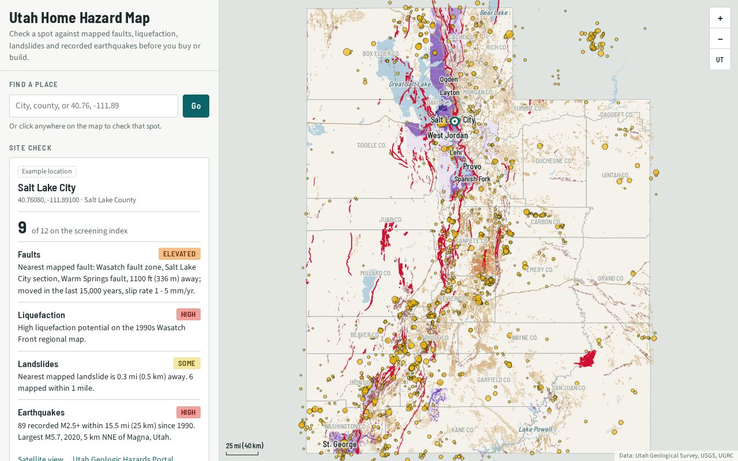
Task: Click the Emery Co. county label
Action: [540, 270]
